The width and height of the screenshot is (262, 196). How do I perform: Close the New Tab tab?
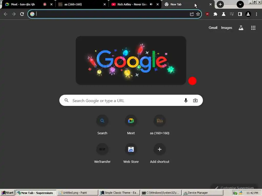pyautogui.click(x=211, y=5)
